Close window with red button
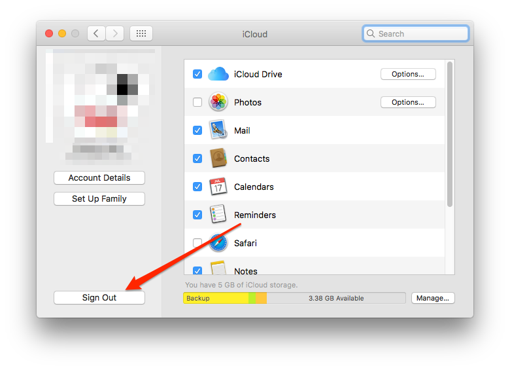The image size is (510, 370). click(49, 33)
